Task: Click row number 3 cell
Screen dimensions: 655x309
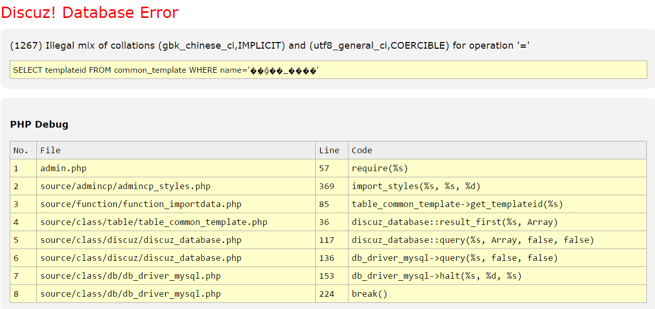Action: click(x=24, y=204)
